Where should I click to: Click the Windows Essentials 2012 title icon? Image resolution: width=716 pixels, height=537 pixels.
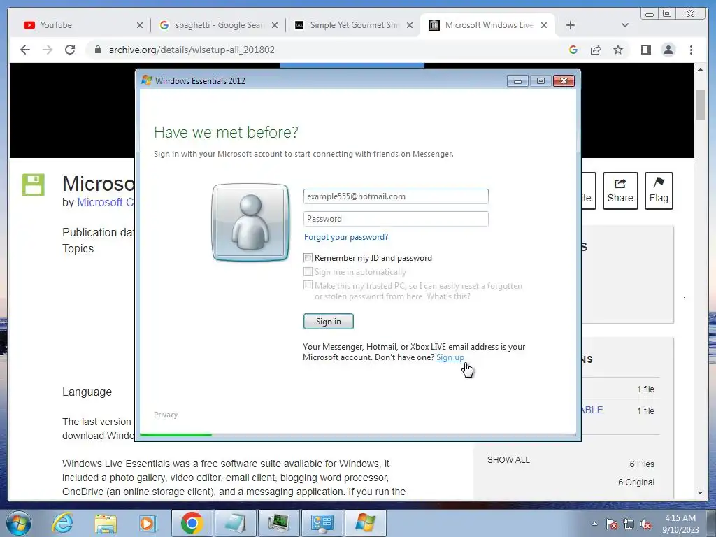click(x=147, y=80)
